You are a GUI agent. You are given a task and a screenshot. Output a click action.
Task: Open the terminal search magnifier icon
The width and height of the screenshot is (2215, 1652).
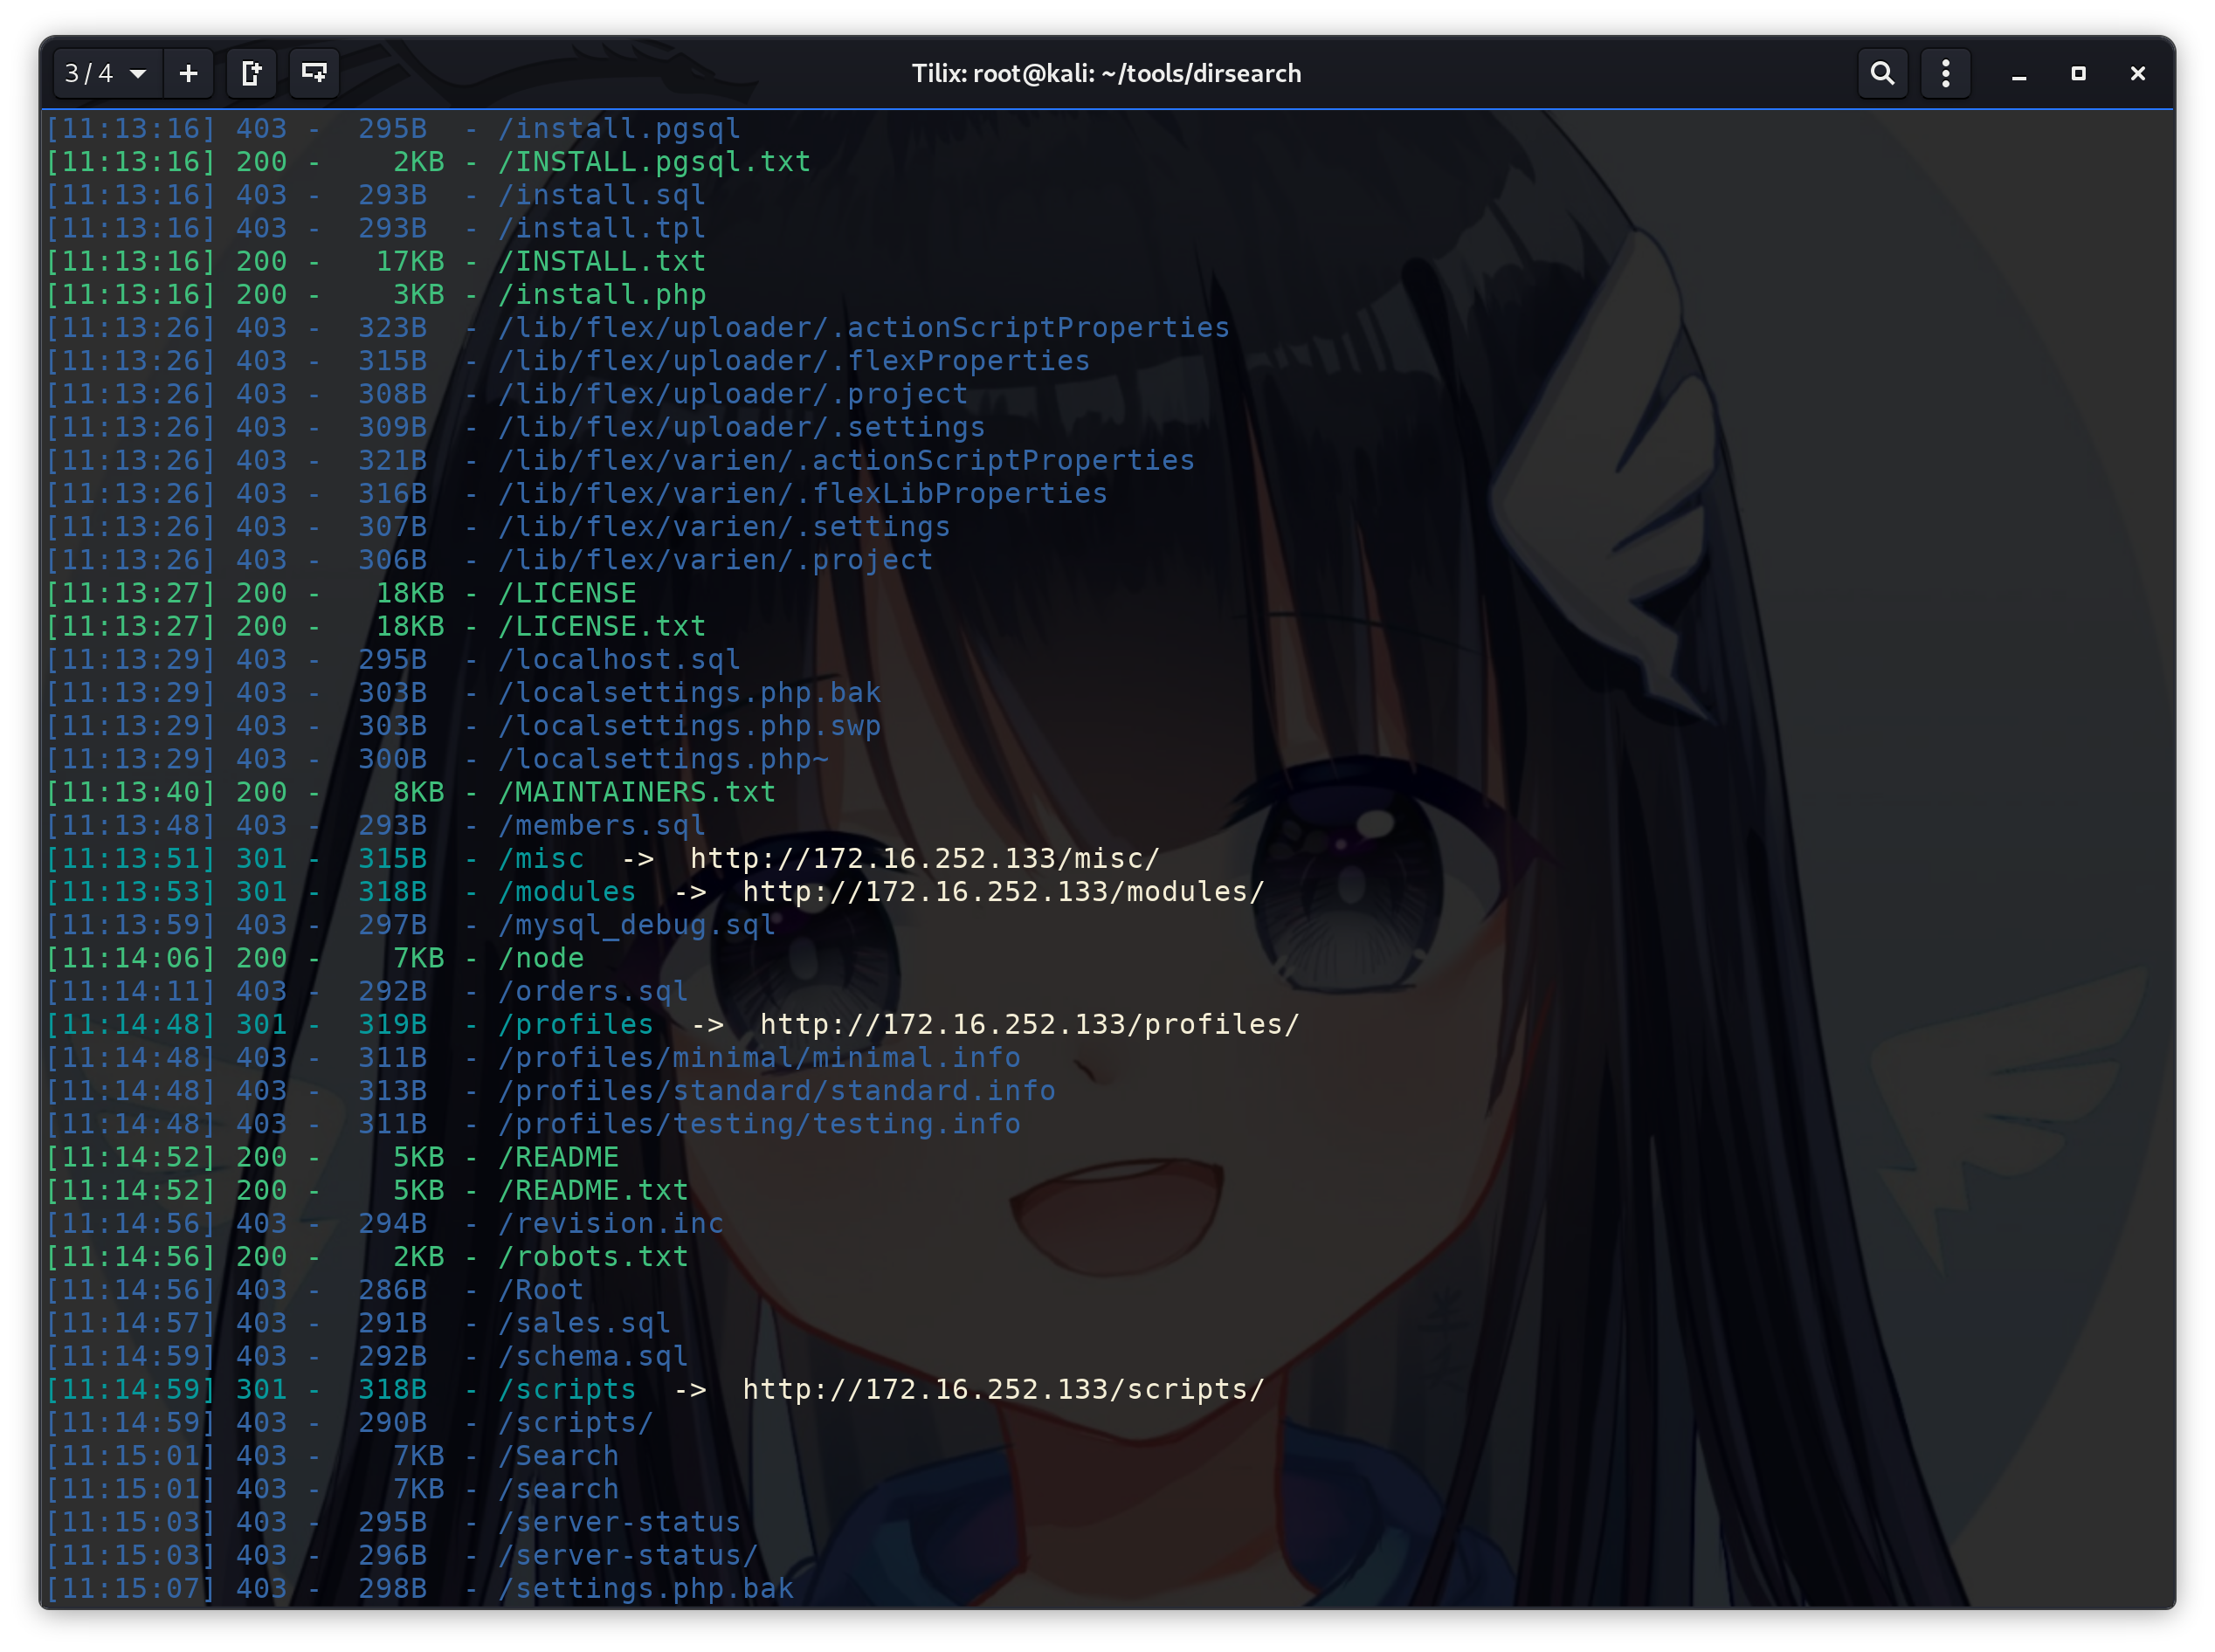point(1882,73)
